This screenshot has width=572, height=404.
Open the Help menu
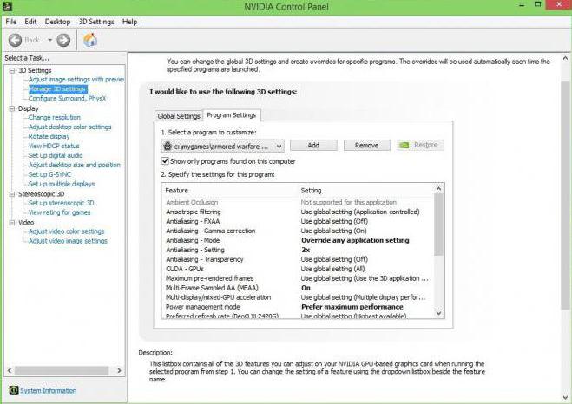(129, 22)
